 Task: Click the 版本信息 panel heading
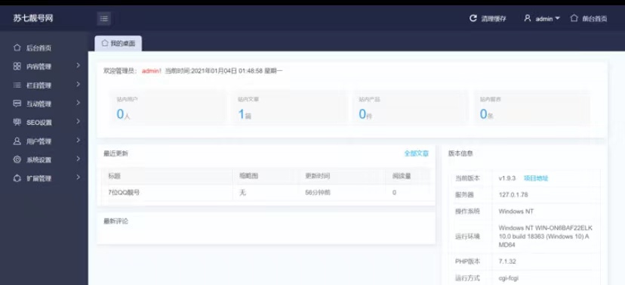(460, 153)
